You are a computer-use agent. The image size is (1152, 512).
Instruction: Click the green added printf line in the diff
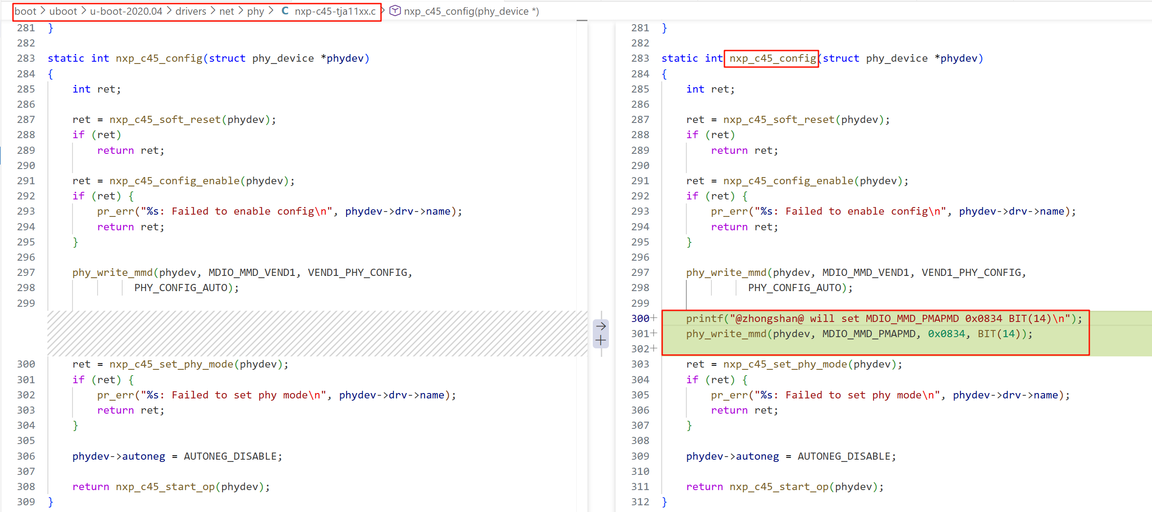point(883,318)
